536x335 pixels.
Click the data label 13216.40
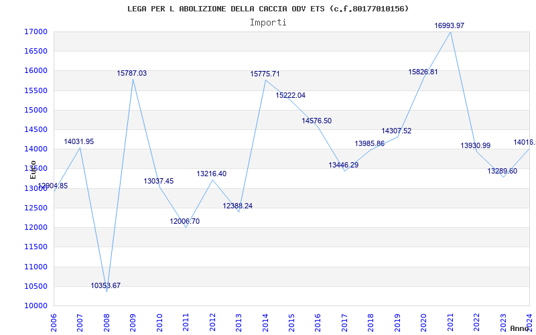[x=212, y=174]
